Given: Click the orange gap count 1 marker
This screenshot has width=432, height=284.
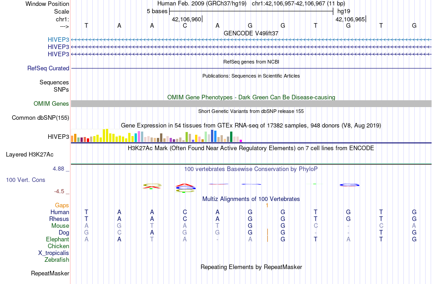Looking at the screenshot, I should click(267, 206).
